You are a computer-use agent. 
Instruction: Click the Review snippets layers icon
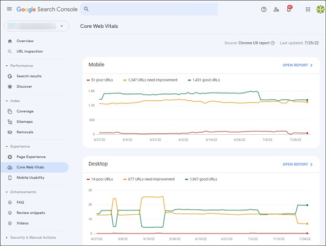pos(10,213)
